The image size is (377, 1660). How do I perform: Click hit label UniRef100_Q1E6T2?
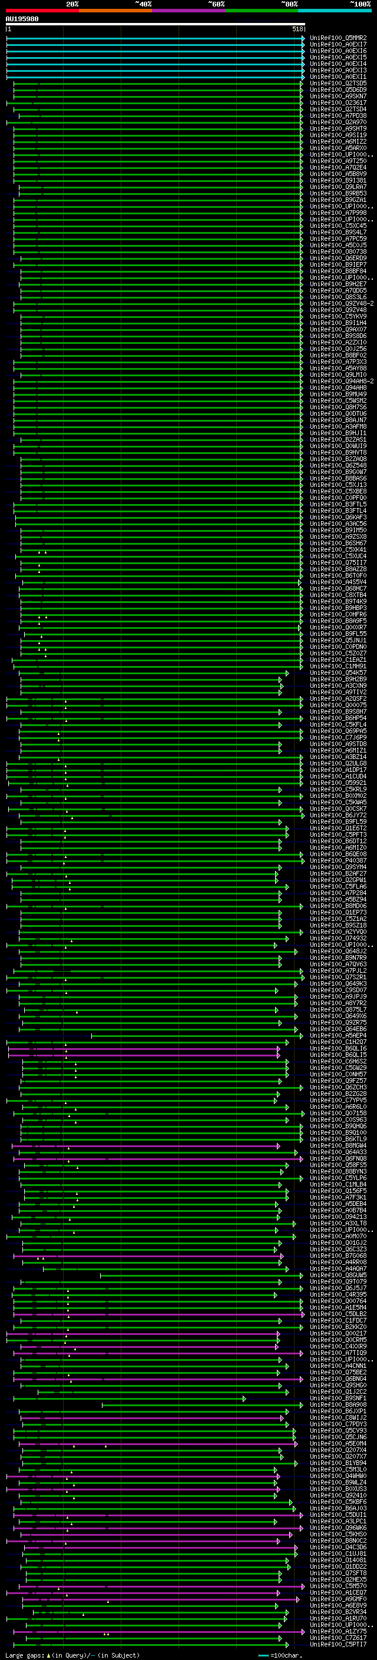click(338, 828)
